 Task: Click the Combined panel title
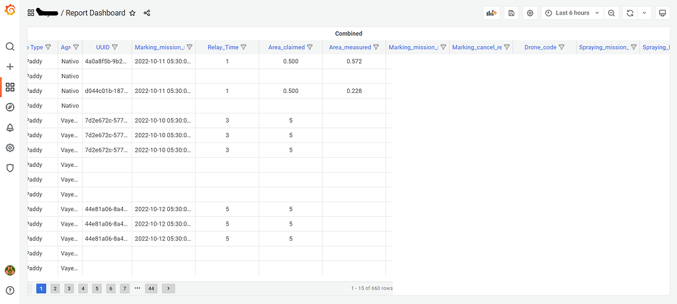348,33
